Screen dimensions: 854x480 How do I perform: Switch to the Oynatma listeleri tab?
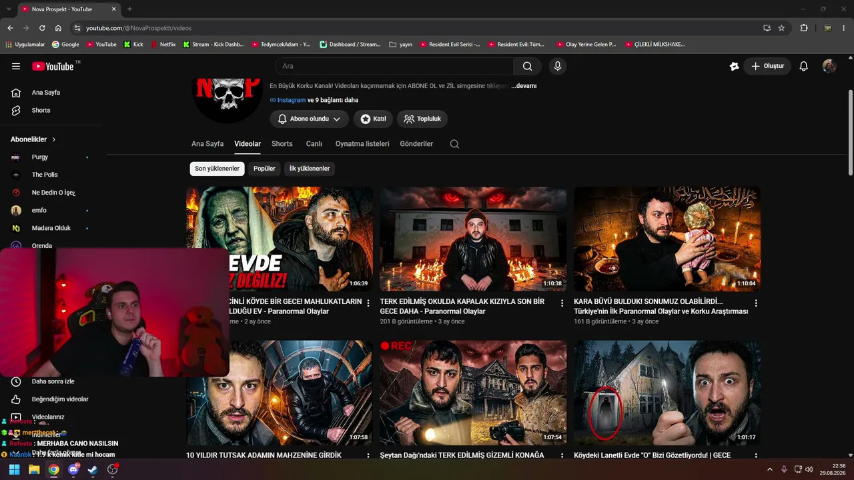[362, 144]
